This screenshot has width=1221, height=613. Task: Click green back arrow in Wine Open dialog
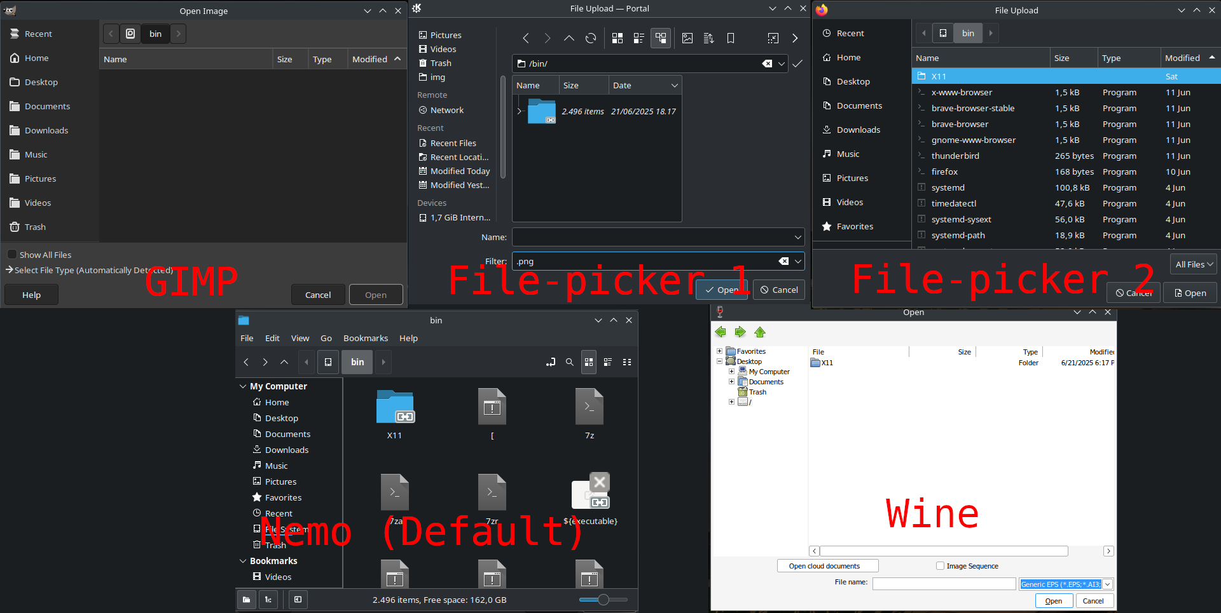pos(721,332)
